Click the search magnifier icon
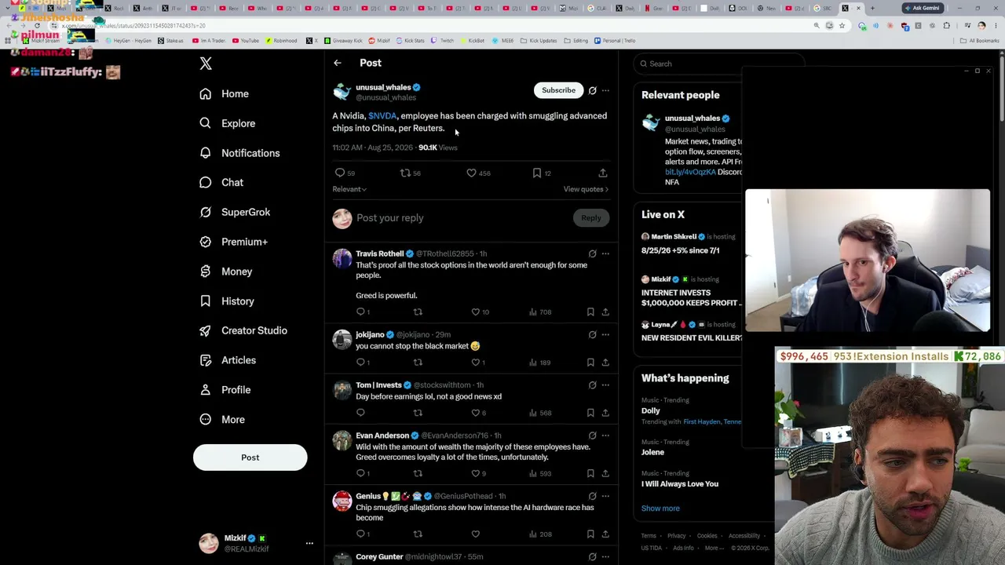This screenshot has width=1005, height=565. tap(644, 64)
